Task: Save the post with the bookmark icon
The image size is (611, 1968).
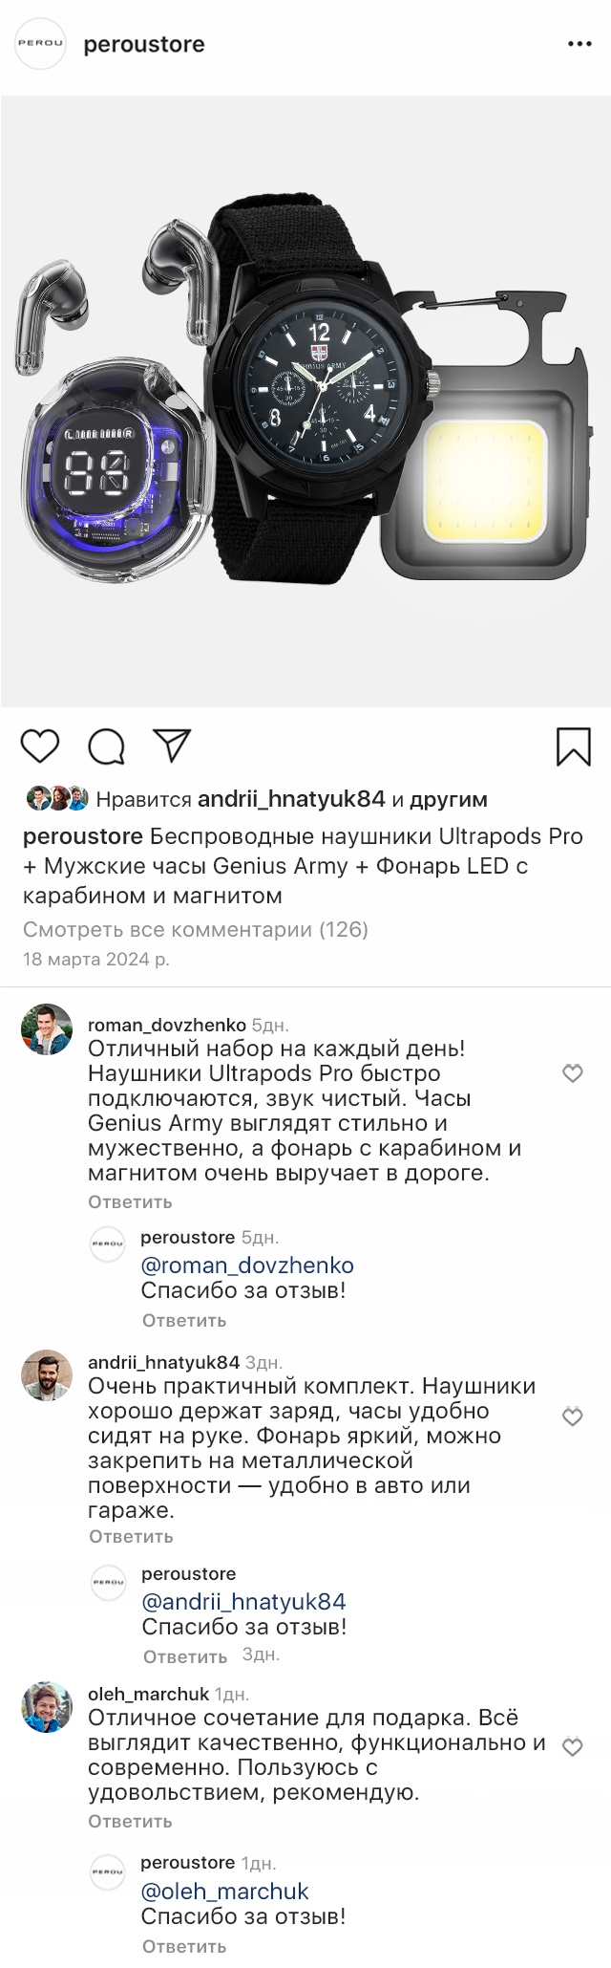Action: point(573,746)
